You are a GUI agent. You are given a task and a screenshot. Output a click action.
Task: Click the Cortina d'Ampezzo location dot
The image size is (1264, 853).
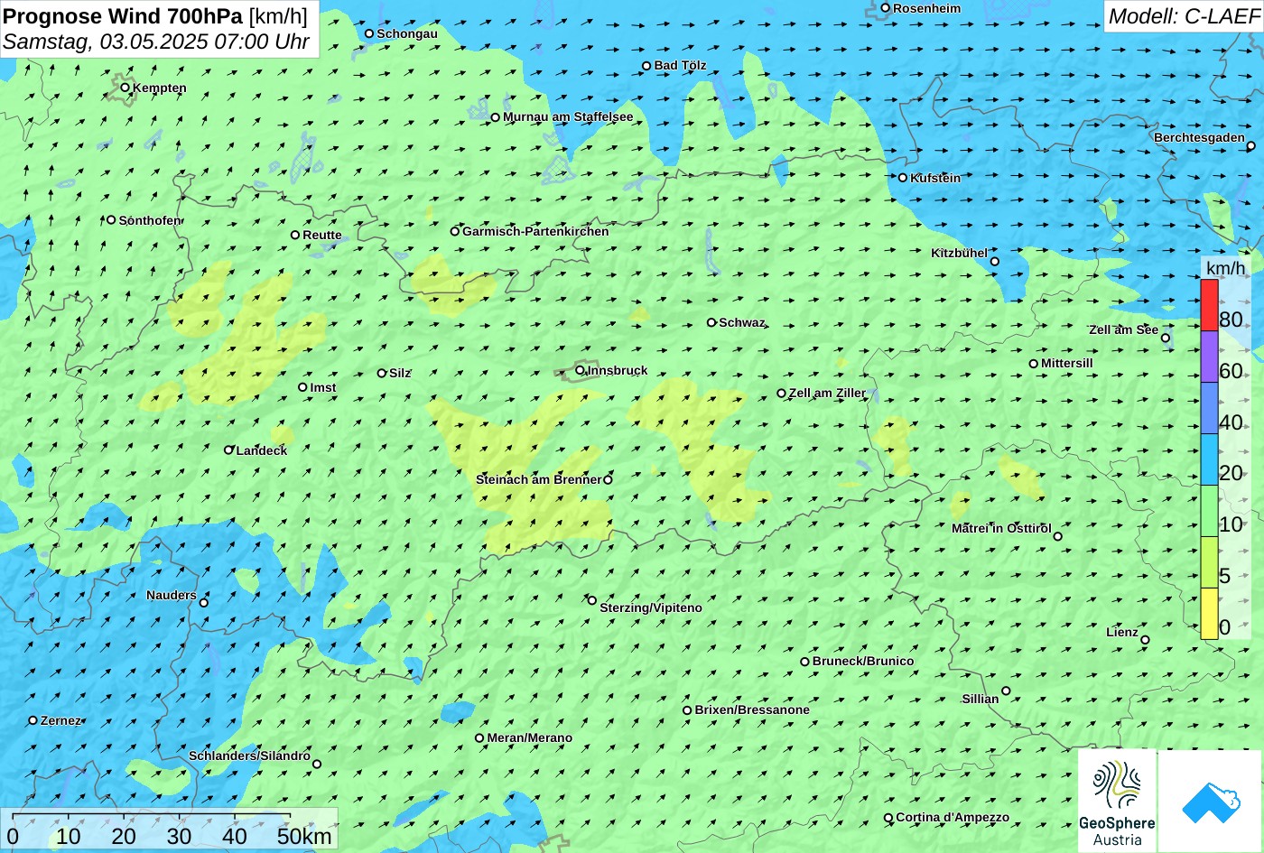(888, 818)
